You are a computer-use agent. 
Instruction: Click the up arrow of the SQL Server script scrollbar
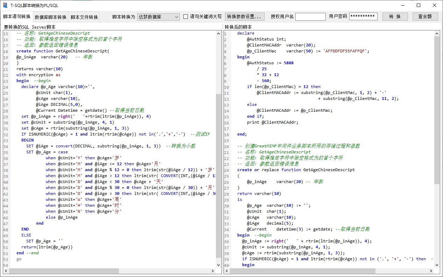click(219, 33)
